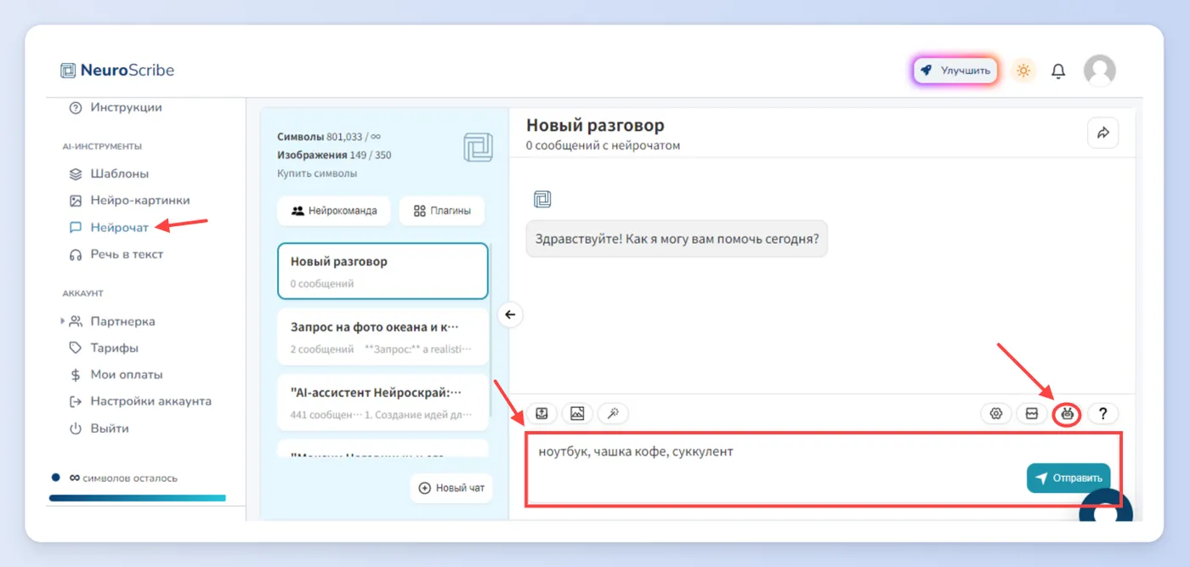Toggle the sun light/dark theme icon

(1023, 71)
